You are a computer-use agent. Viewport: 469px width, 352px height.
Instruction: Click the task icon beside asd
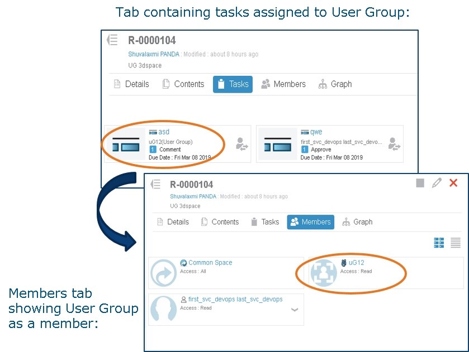click(153, 132)
